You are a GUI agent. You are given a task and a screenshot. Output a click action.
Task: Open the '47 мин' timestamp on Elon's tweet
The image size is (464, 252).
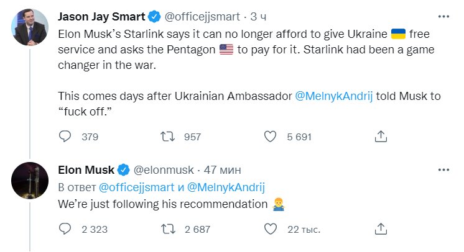221,170
